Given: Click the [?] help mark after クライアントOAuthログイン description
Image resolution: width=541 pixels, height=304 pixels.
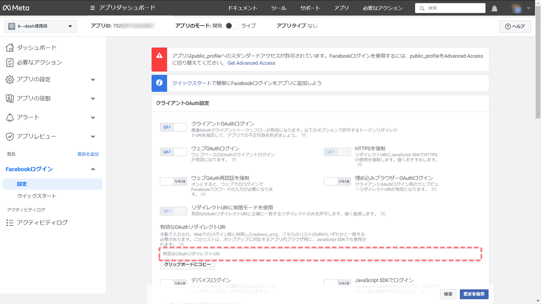Looking at the screenshot, I should [x=303, y=136].
